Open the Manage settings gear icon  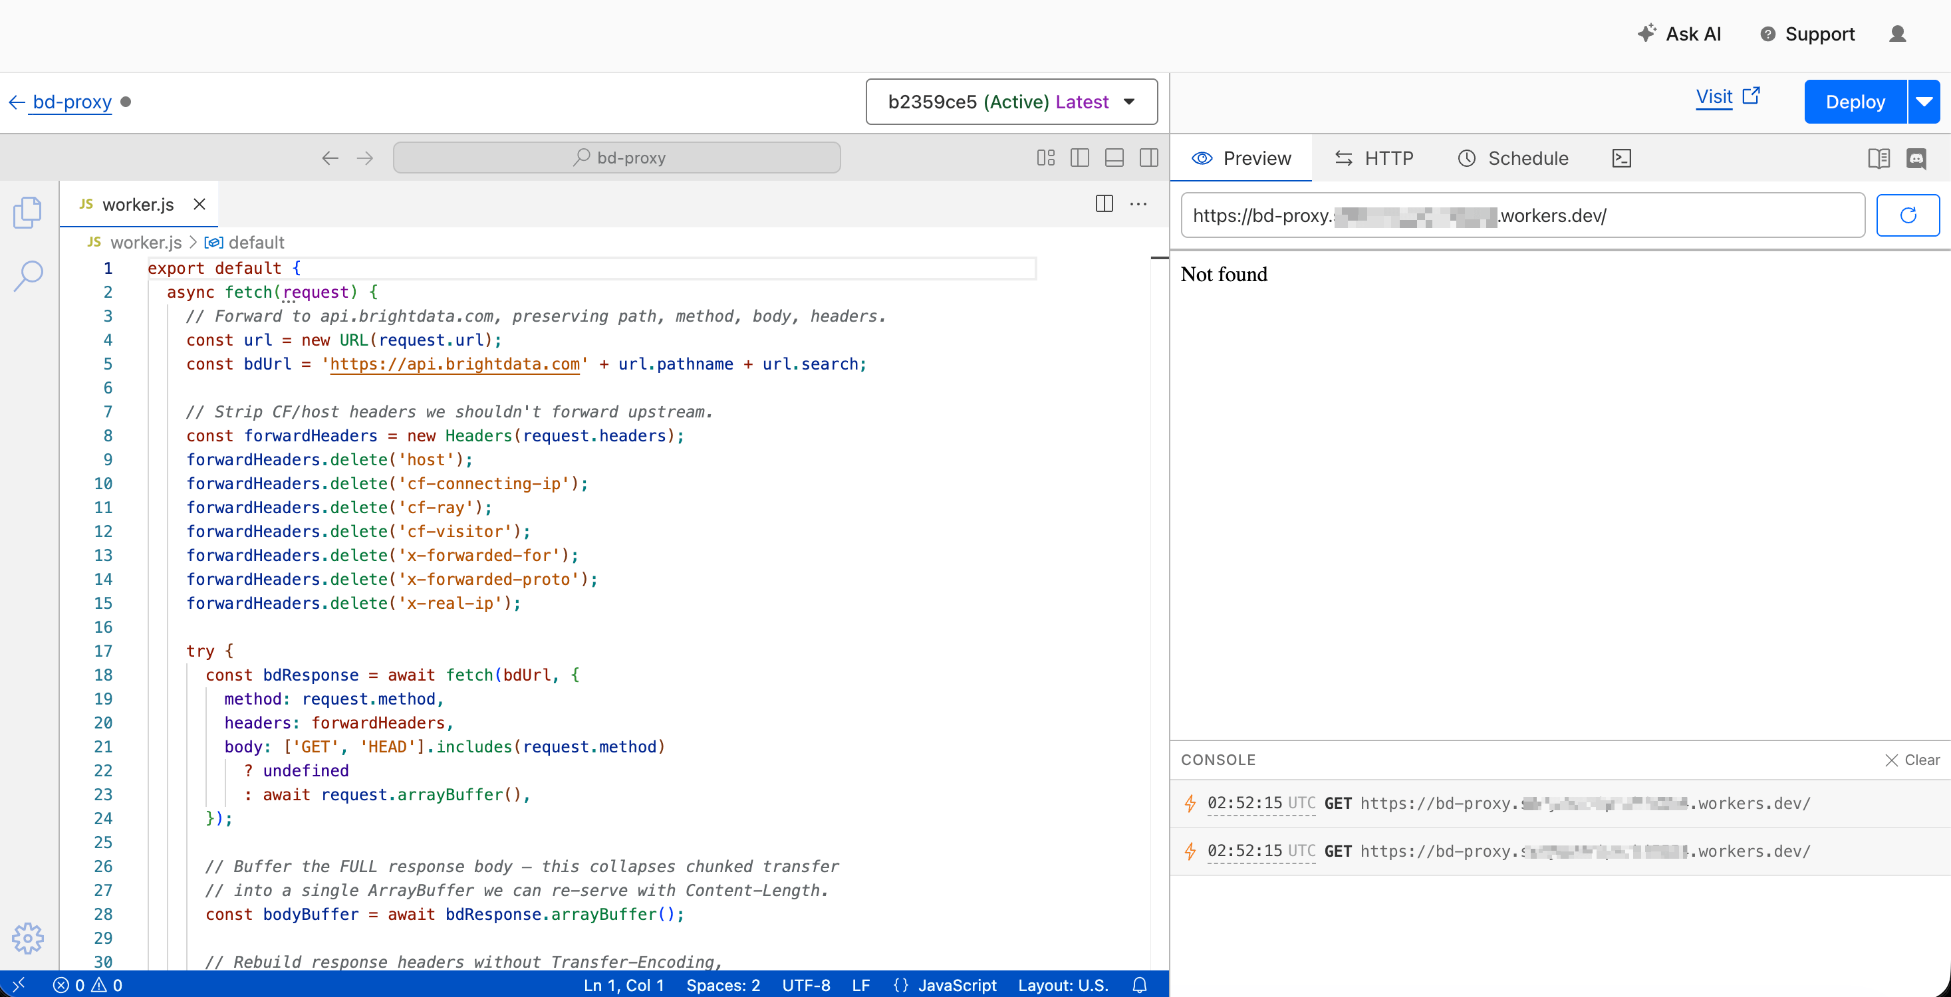point(28,939)
